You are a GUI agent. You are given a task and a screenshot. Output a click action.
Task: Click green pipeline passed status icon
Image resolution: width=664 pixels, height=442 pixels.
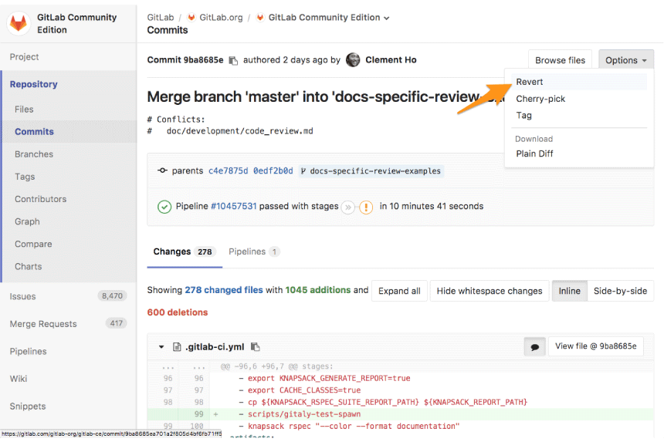(164, 207)
